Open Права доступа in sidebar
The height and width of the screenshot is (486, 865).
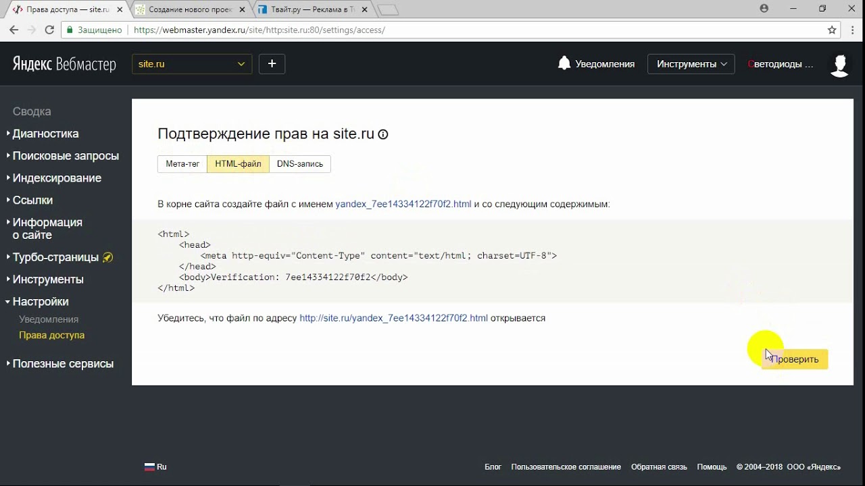(51, 335)
